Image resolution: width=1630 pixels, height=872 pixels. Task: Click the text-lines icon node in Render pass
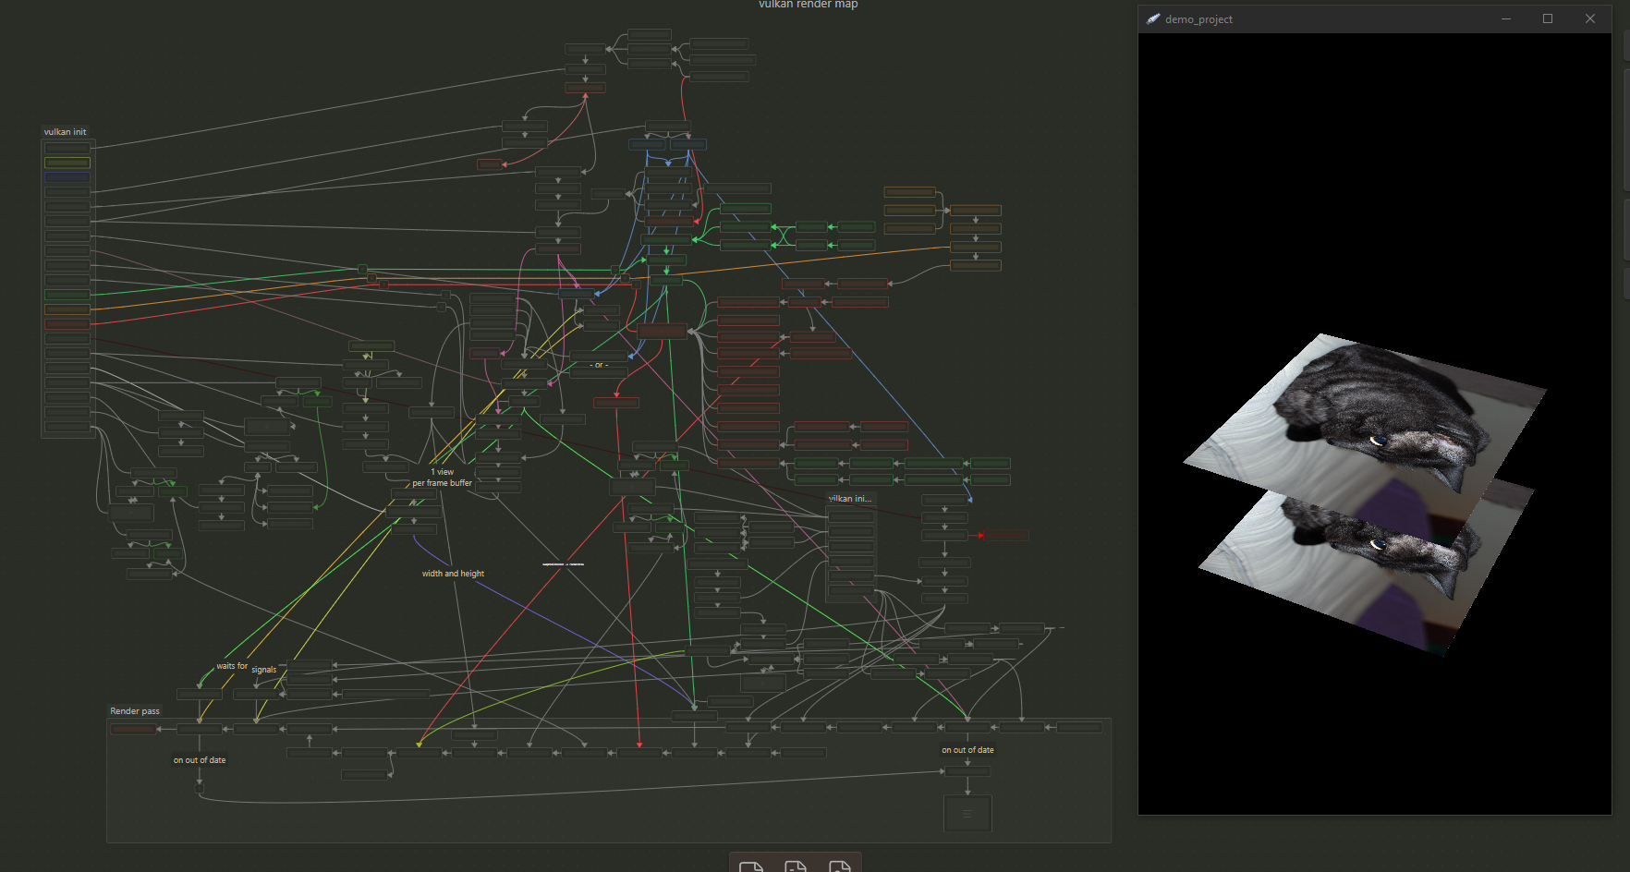(967, 814)
